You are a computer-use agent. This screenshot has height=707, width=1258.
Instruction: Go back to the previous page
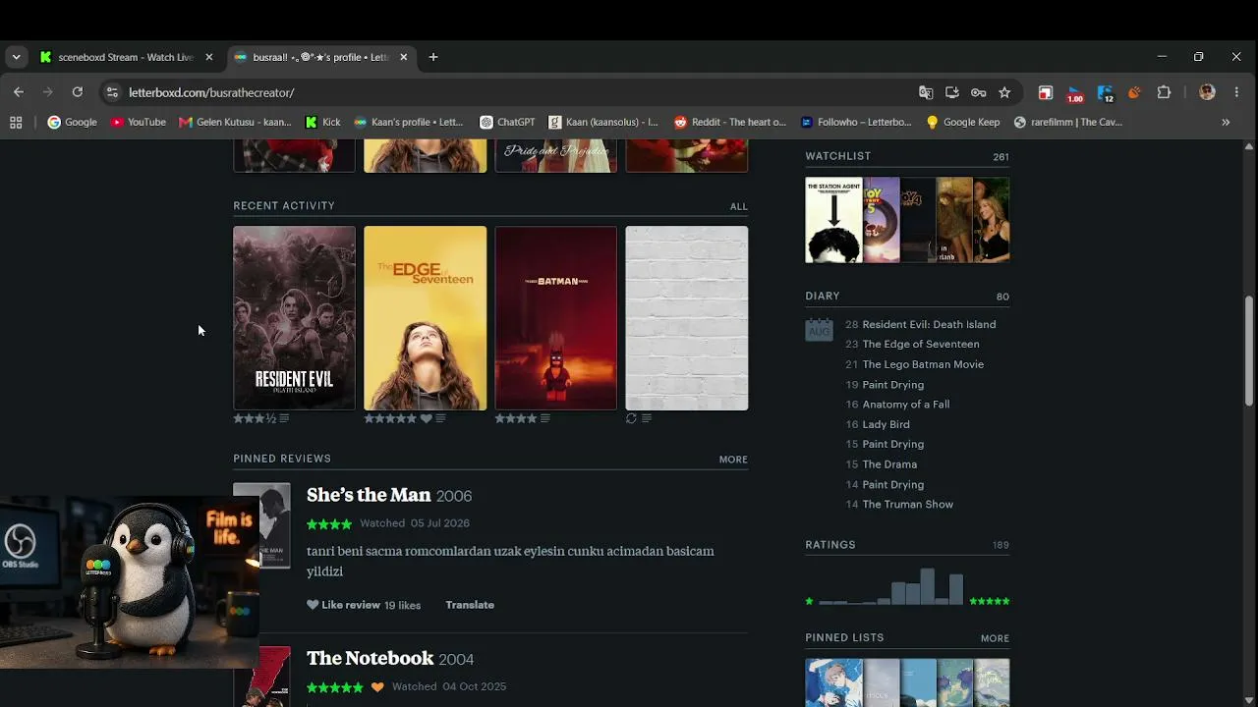19,92
